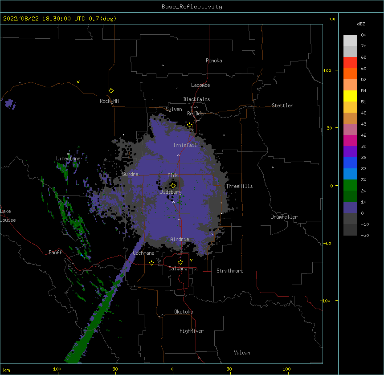The width and height of the screenshot is (384, 375).
Task: Click the RockyMH label
Action: point(109,101)
